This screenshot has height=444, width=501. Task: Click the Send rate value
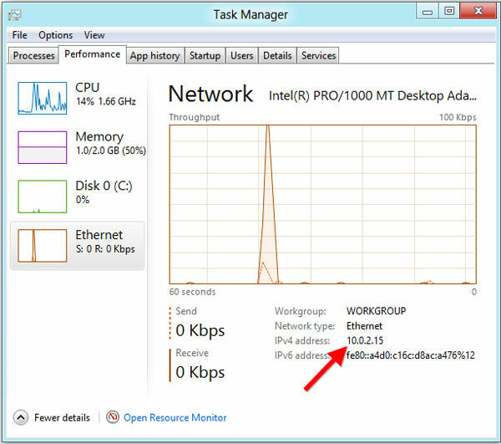[200, 330]
